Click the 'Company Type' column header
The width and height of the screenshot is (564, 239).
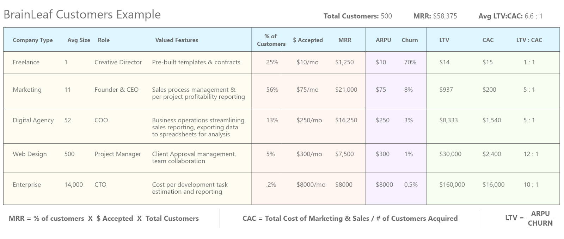click(33, 40)
